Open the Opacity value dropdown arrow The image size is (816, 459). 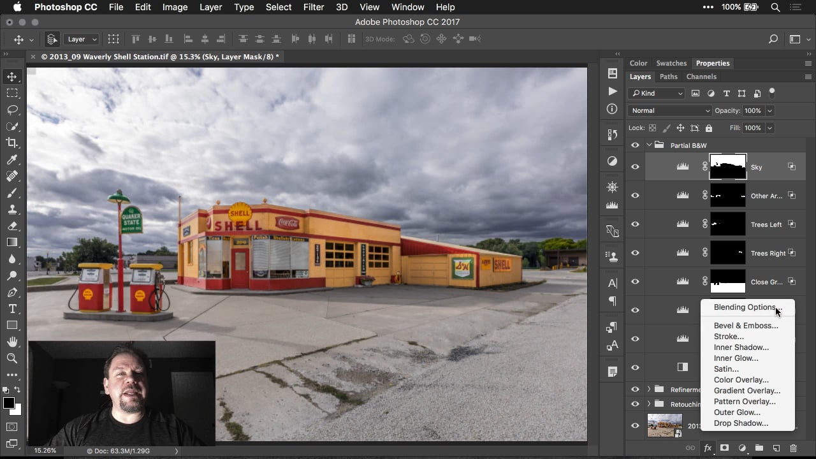click(x=769, y=110)
